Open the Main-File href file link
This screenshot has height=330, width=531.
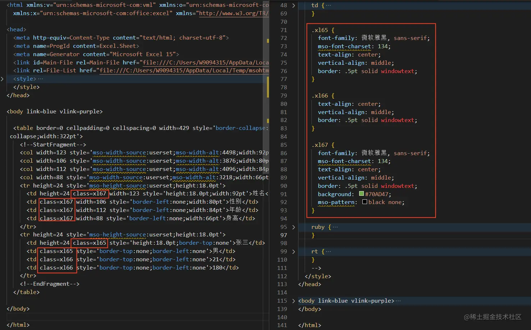pos(206,63)
